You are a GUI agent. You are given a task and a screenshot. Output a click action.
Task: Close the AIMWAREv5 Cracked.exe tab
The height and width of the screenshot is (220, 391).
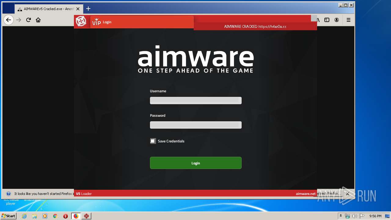78,9
